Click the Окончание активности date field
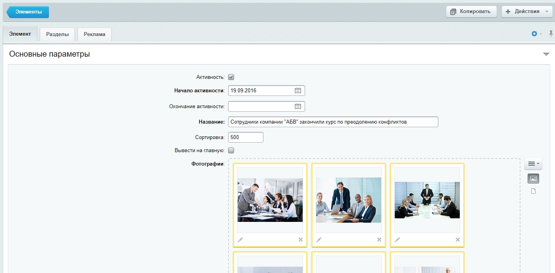555x273 pixels. point(267,106)
